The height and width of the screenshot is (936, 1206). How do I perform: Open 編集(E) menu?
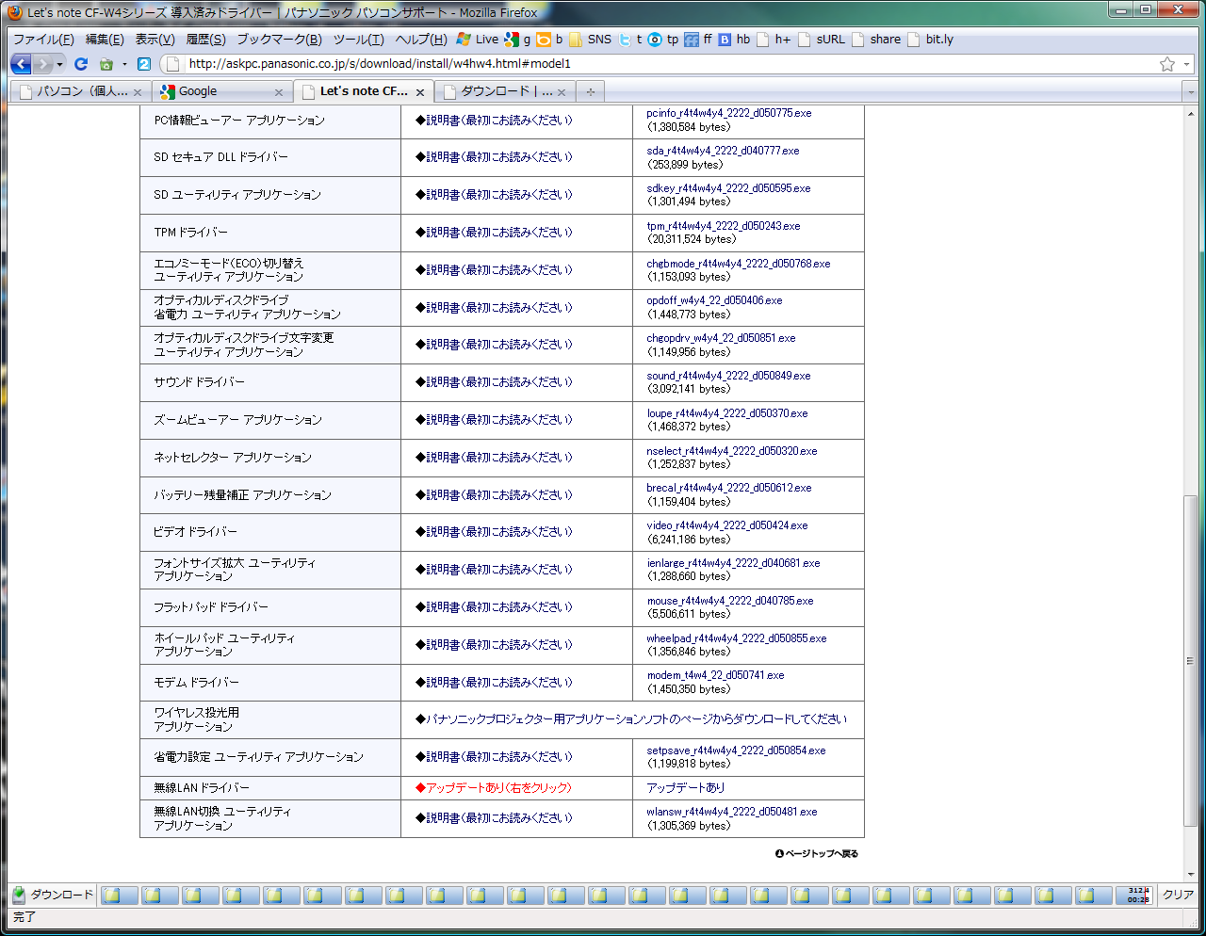(105, 40)
